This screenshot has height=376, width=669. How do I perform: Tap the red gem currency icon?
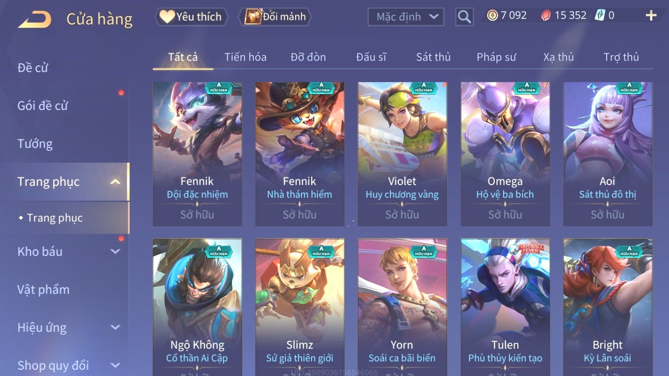(546, 16)
